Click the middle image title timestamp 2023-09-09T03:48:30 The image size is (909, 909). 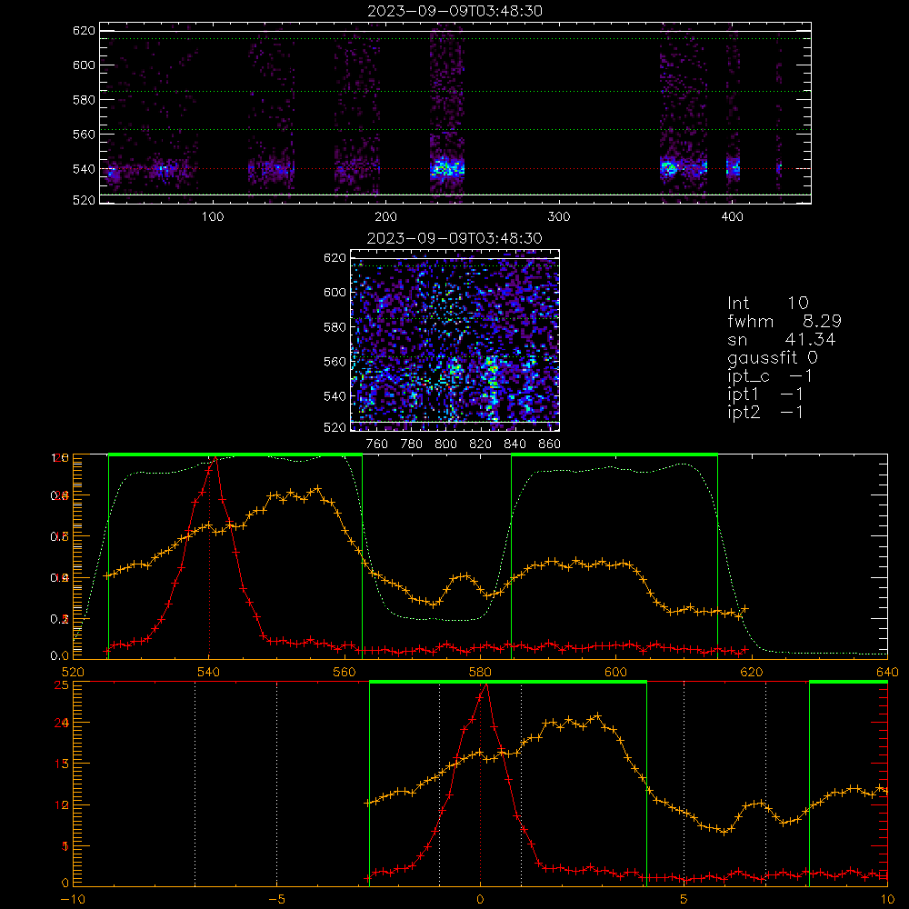(x=454, y=238)
